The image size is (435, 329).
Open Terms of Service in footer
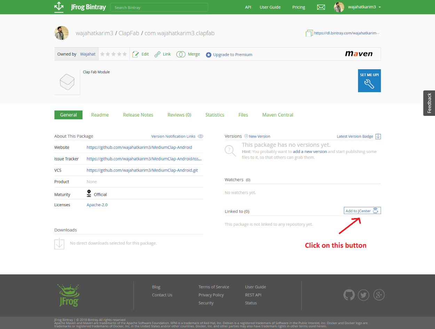click(214, 287)
